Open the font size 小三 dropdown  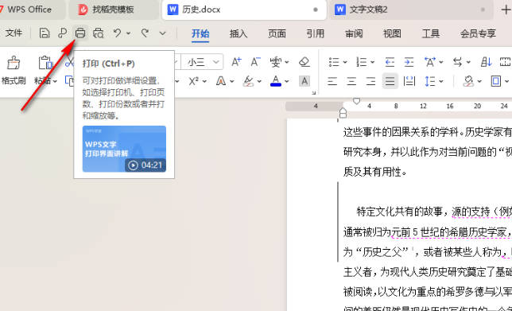(x=216, y=62)
